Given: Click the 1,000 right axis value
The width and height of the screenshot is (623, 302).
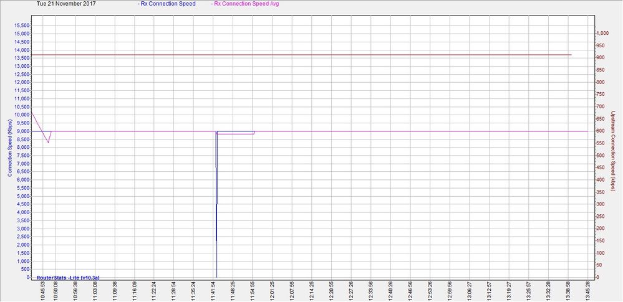Looking at the screenshot, I should [x=602, y=33].
